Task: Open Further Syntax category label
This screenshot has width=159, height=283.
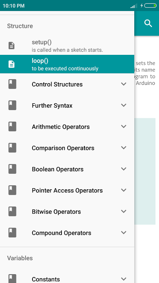Action: (x=52, y=105)
